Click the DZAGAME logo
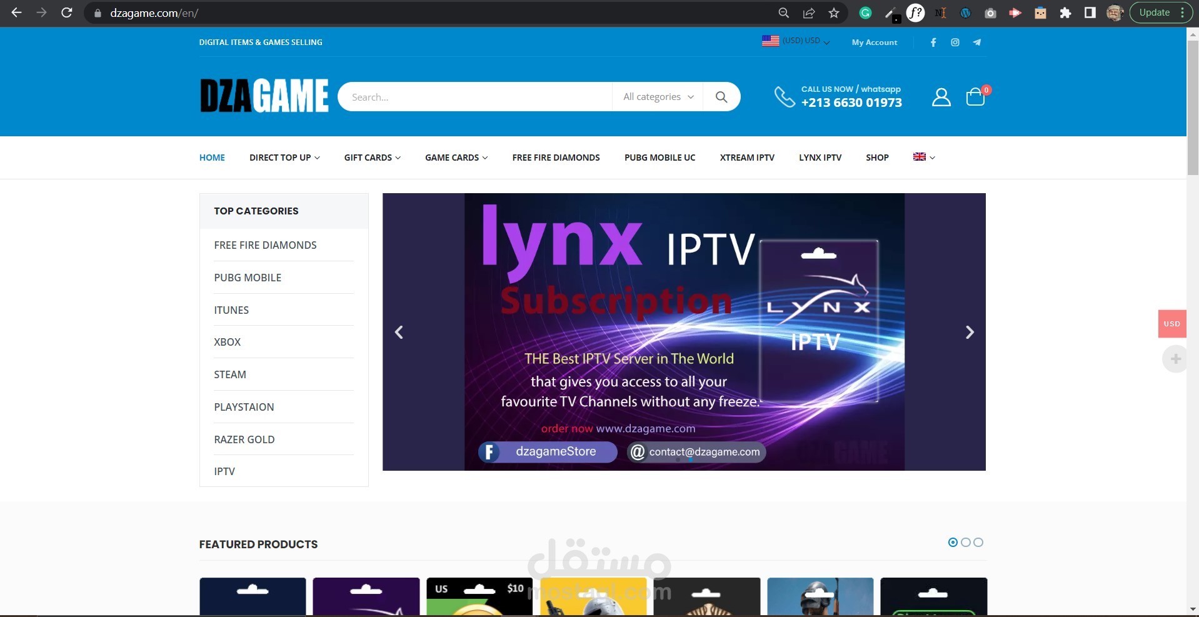Screen dimensions: 1199x617 tap(264, 96)
